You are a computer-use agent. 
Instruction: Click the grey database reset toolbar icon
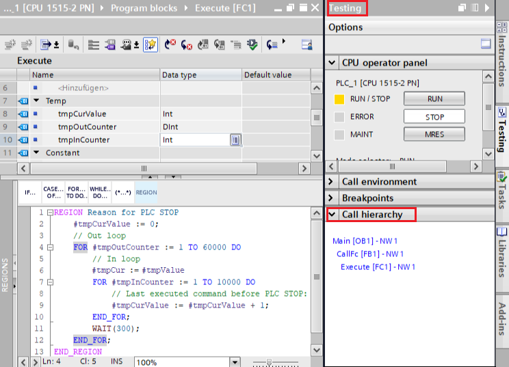[73, 44]
